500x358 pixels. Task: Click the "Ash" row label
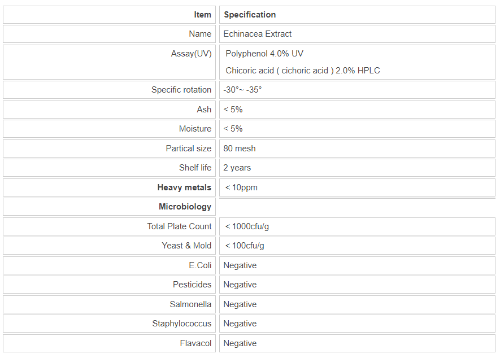pyautogui.click(x=204, y=110)
